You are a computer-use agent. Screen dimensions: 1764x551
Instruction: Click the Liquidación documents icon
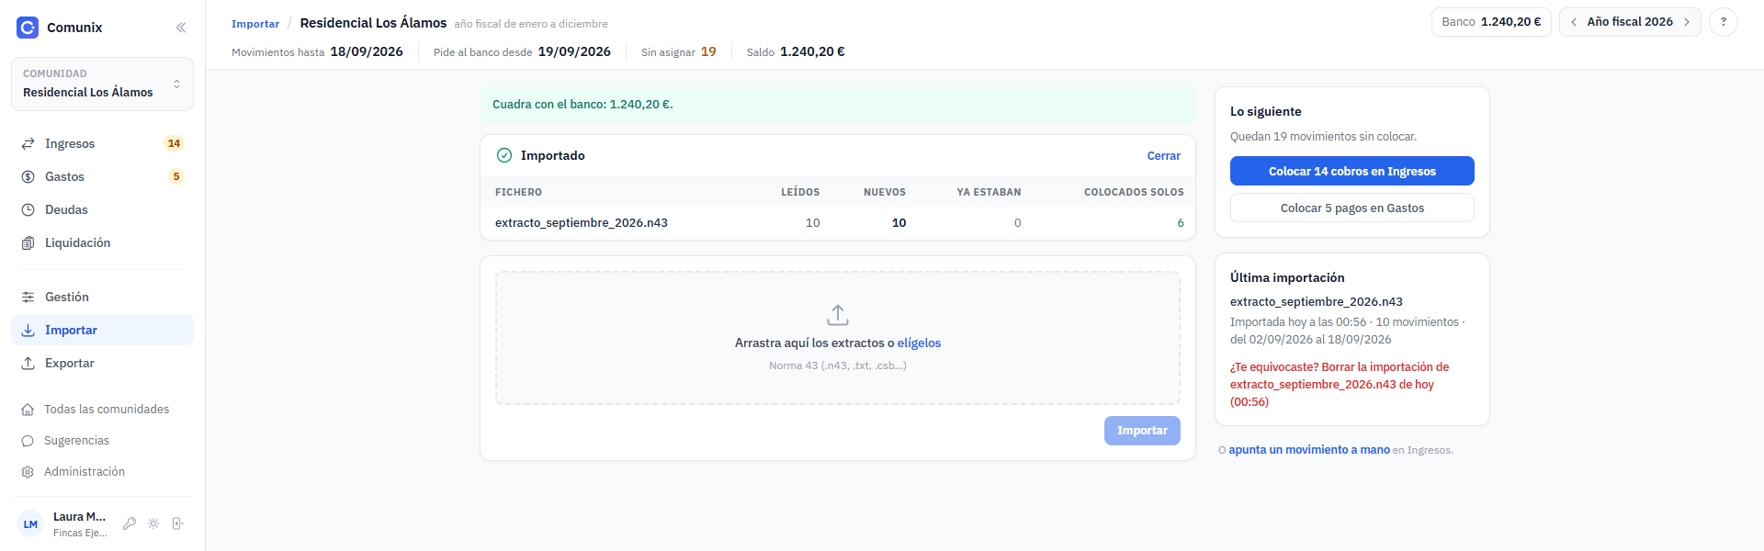click(28, 242)
